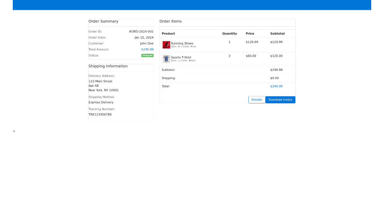Click the Sports T-Shirt product thumbnail
The height and width of the screenshot is (201, 384).
point(166,59)
